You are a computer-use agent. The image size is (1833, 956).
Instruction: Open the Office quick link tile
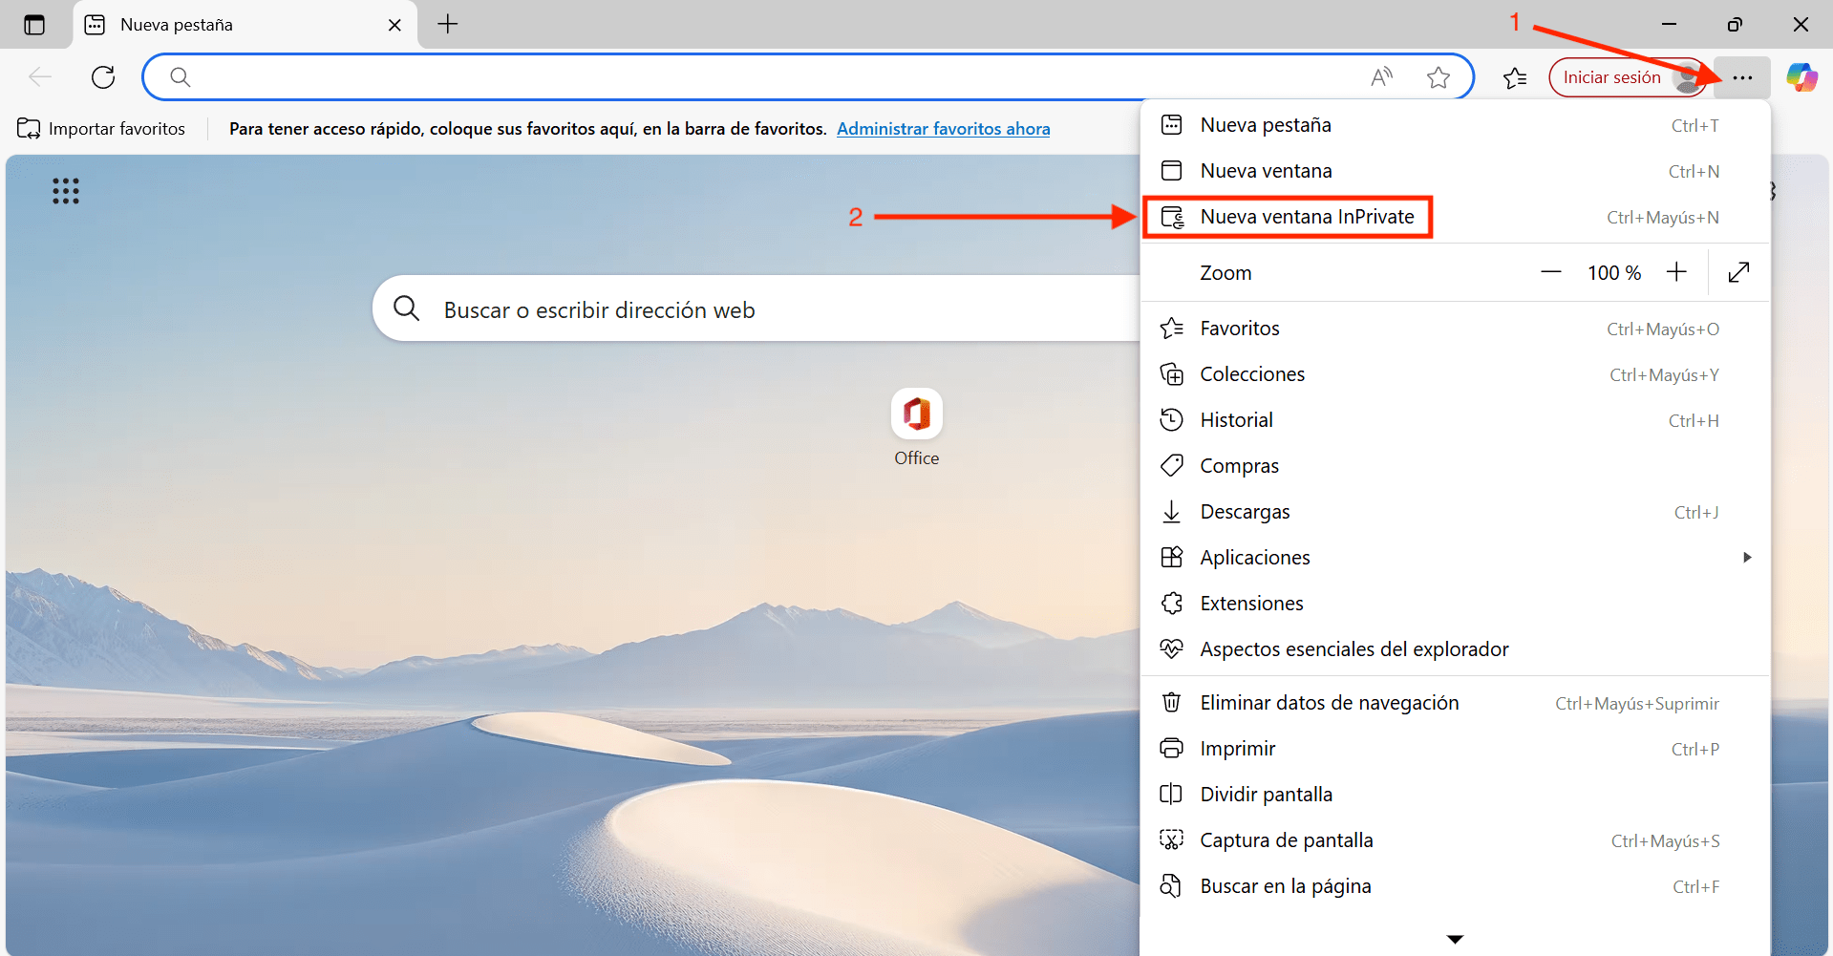point(916,427)
